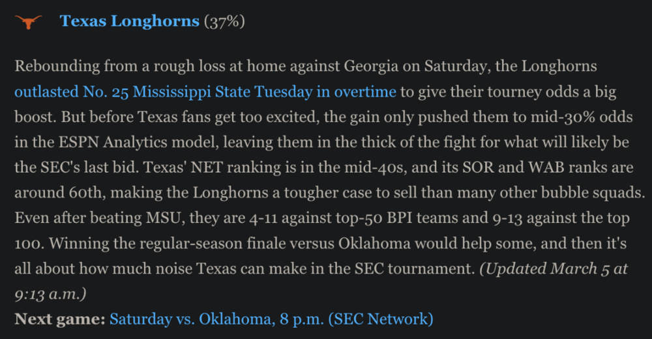Open the Texas Longhorns team link
This screenshot has height=339, width=652.
129,22
